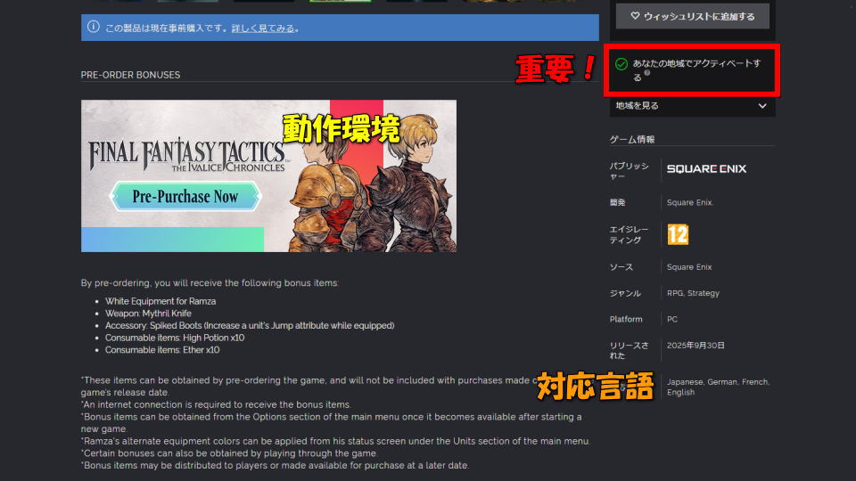Viewport: 856px width, 481px height.
Task: Click the Accessory: Spiked Boots bullet
Action: click(x=250, y=326)
